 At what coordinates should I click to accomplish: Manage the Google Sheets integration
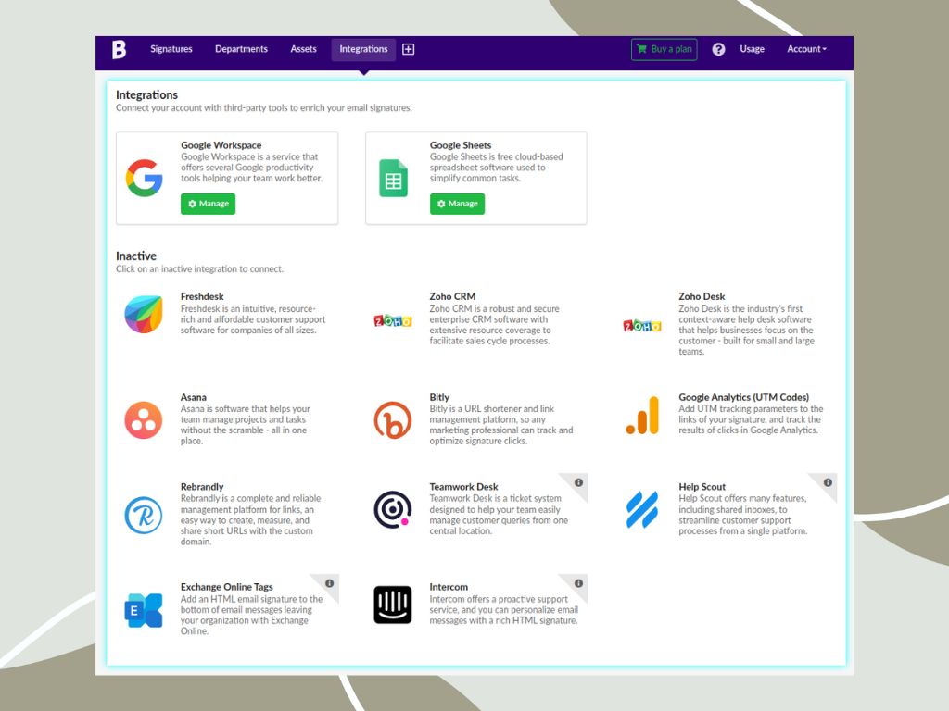457,204
